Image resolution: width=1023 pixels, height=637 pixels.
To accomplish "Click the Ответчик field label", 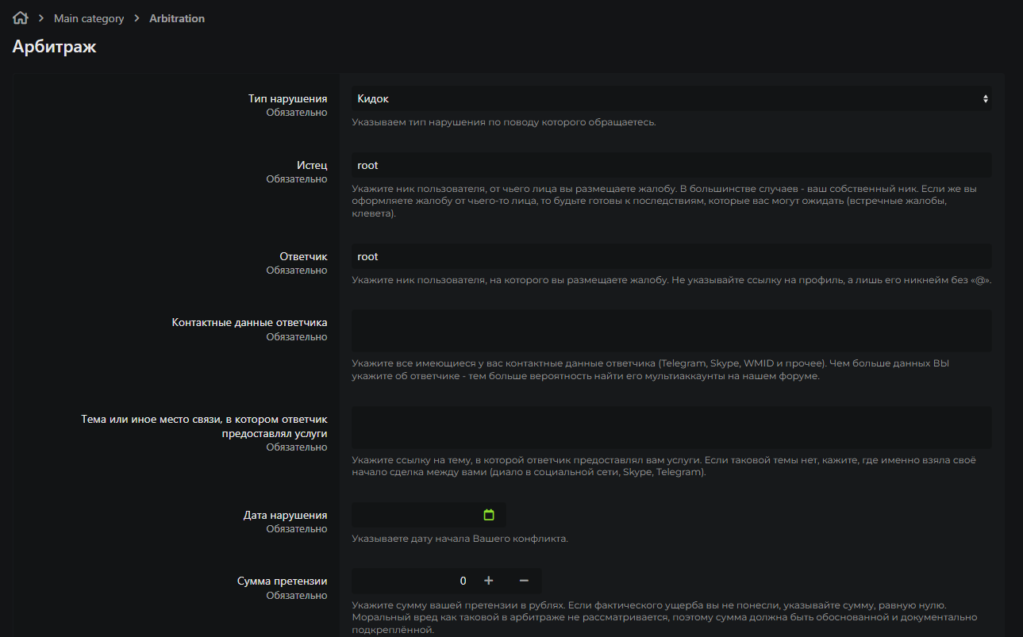I will tap(303, 257).
